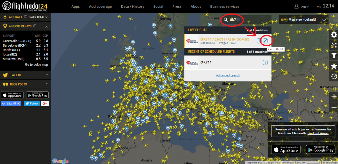Open the Business services menu

pos(224,6)
